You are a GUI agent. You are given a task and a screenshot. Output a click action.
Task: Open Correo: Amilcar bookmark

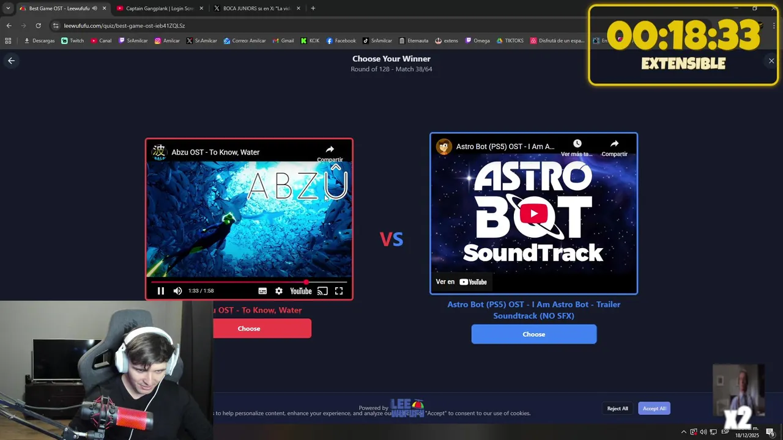(245, 41)
